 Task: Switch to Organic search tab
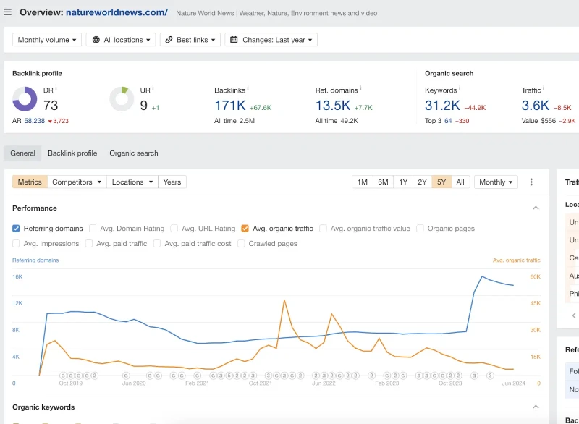click(134, 153)
